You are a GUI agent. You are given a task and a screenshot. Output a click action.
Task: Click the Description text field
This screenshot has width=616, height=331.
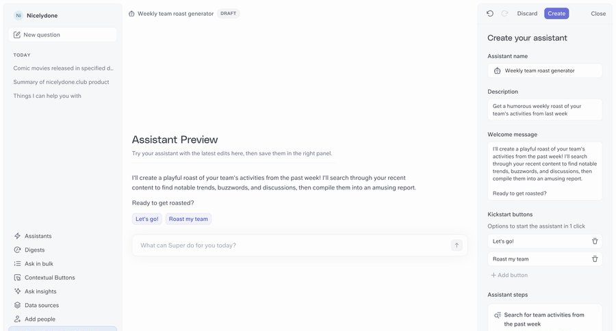[545, 109]
